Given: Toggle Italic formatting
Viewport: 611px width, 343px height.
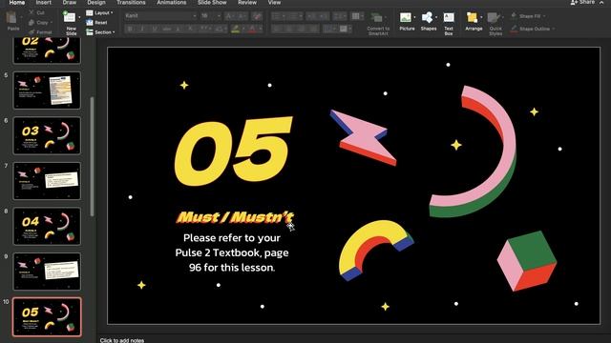Looking at the screenshot, I should [142, 29].
